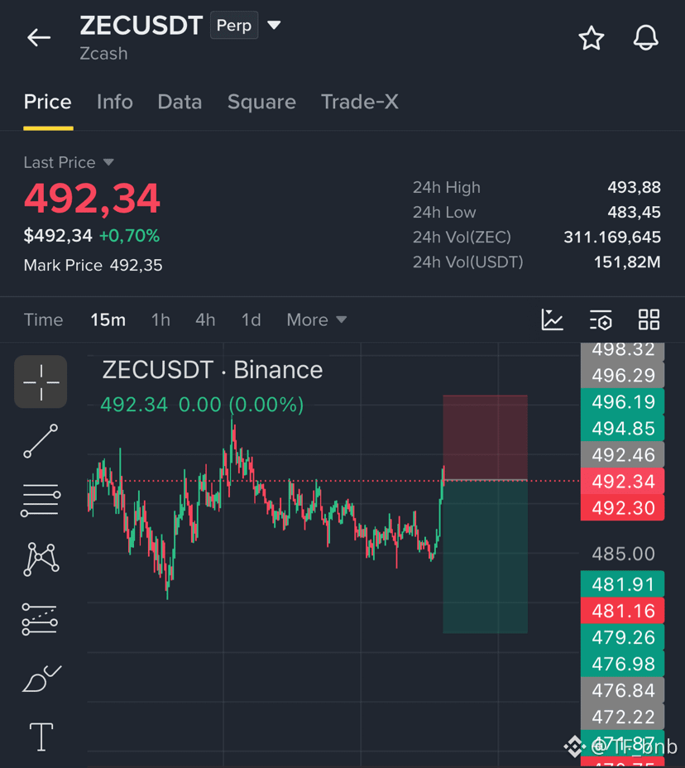Select the 4h timeframe

[205, 319]
